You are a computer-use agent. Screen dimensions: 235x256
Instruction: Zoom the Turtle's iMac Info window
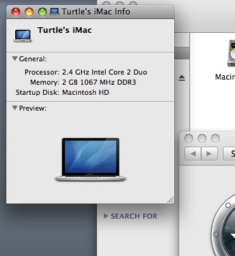[42, 12]
